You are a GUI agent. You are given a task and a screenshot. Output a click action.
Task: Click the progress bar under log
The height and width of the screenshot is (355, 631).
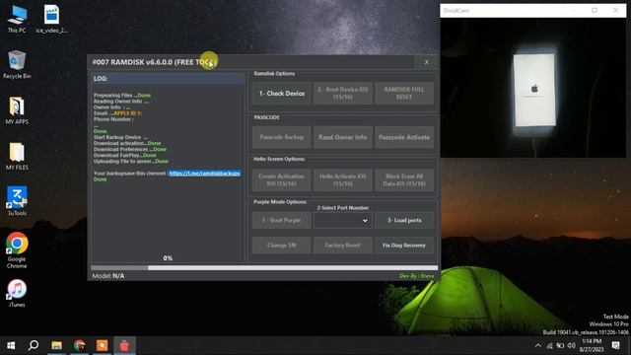[x=264, y=267]
